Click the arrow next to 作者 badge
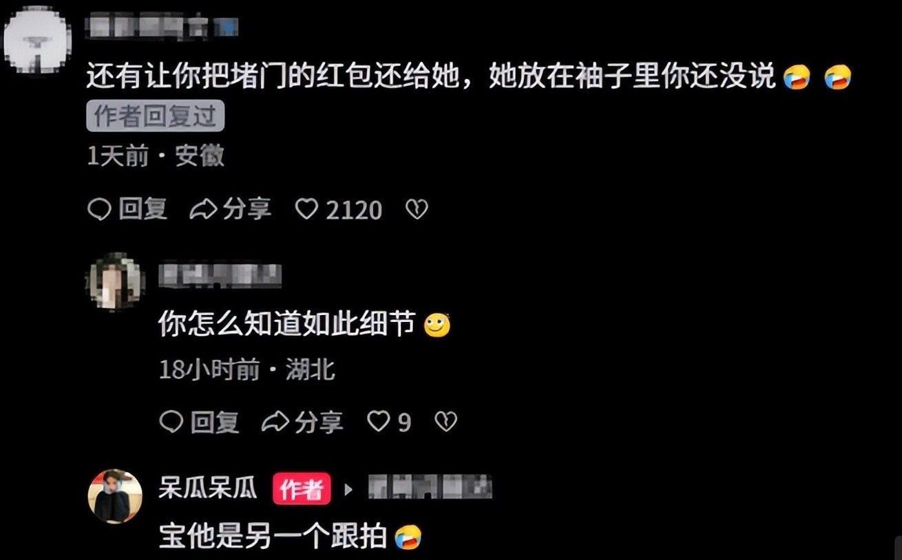Image resolution: width=902 pixels, height=560 pixels. pos(348,489)
